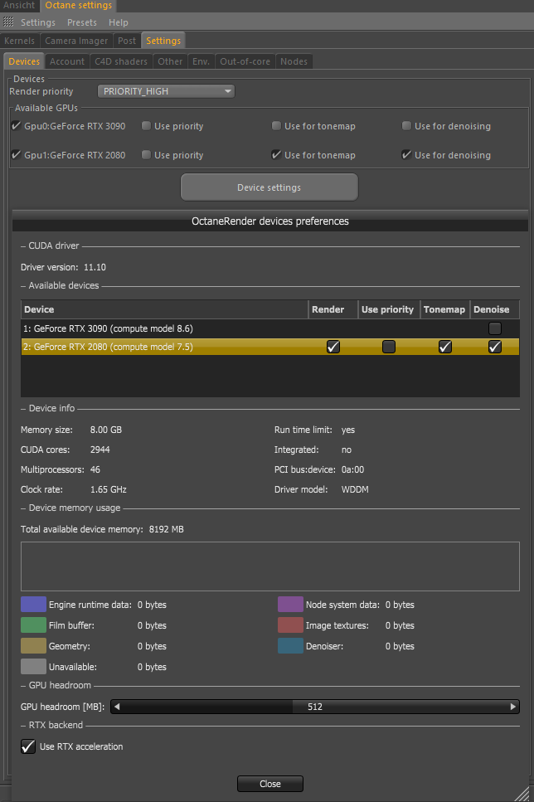
Task: Open the Render priority dropdown
Action: coord(166,91)
